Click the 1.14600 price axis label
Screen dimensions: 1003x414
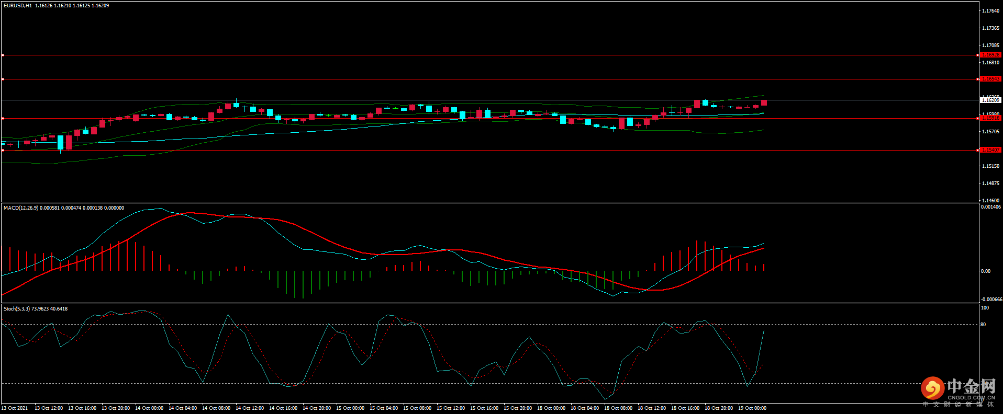pyautogui.click(x=990, y=201)
